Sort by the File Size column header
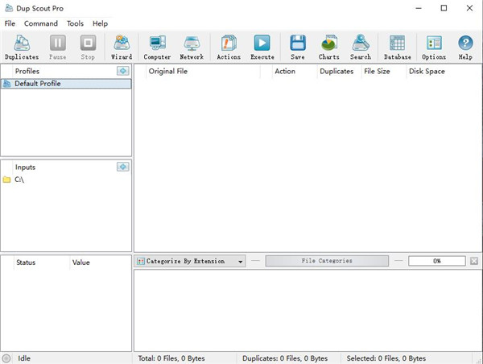Screen dimensions: 483x364 tap(377, 72)
